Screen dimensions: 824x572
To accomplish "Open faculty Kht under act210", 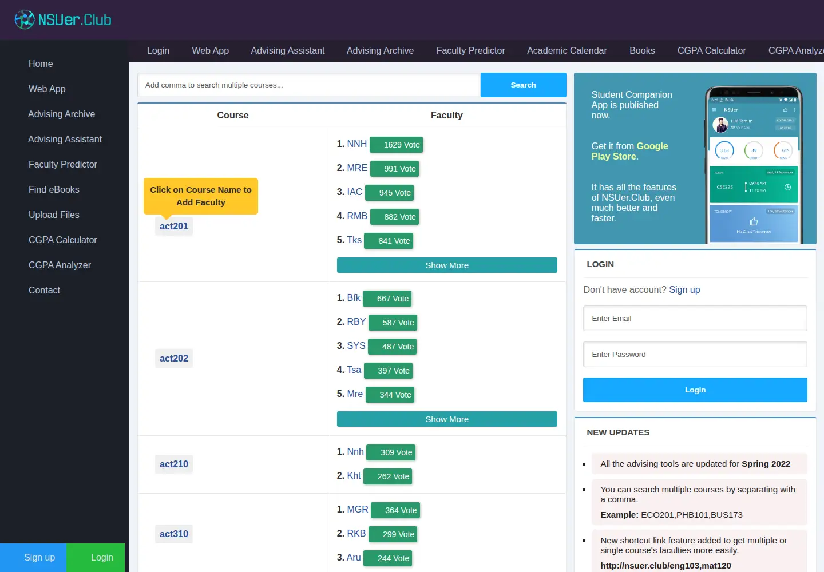I will (x=354, y=475).
